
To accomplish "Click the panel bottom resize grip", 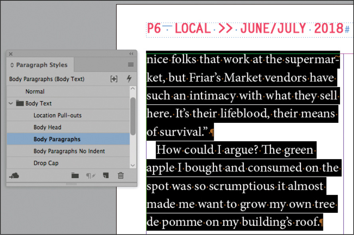I will coord(71,184).
